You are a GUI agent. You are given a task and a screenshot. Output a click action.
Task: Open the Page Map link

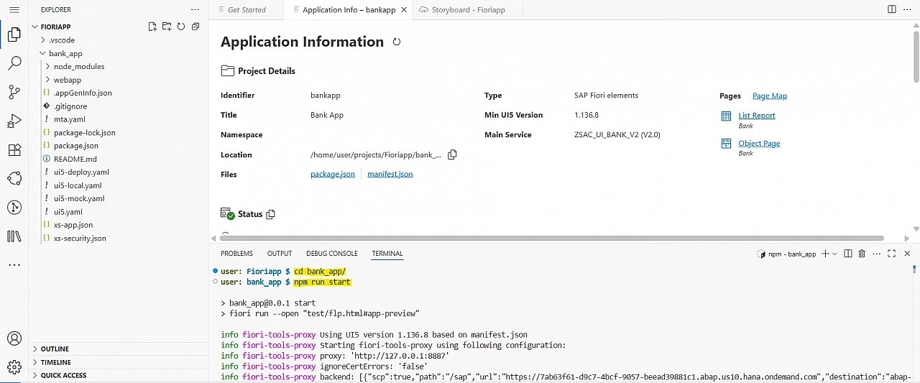(769, 96)
